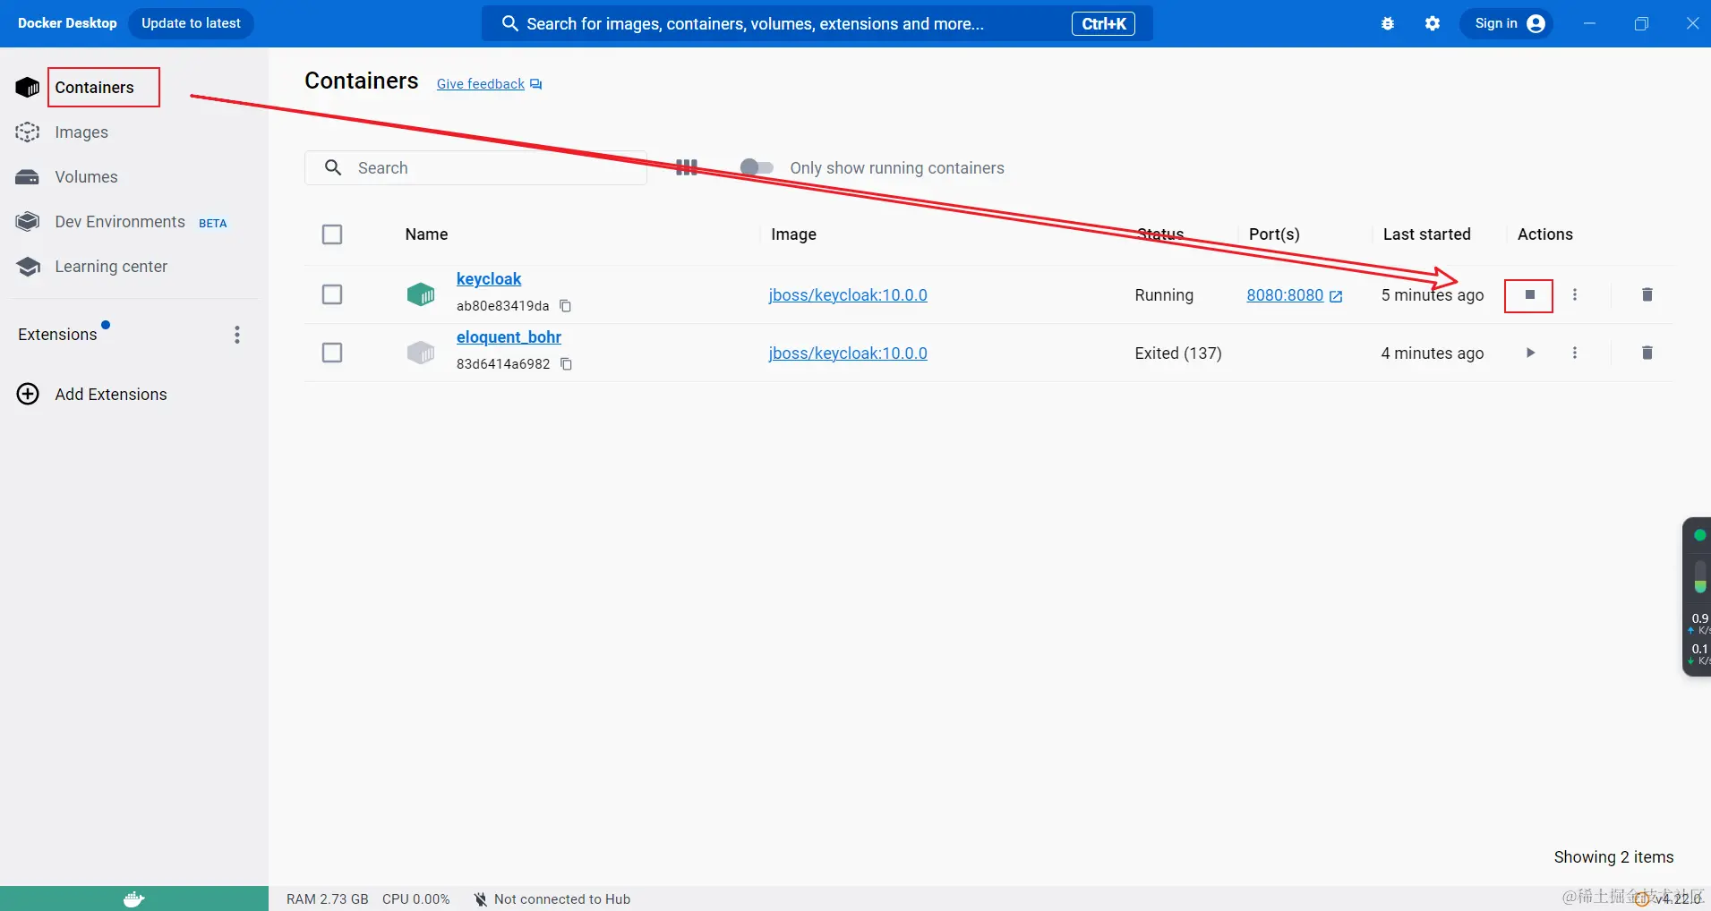This screenshot has width=1711, height=911.
Task: Click RAM 2.73 GB status text
Action: pyautogui.click(x=328, y=899)
